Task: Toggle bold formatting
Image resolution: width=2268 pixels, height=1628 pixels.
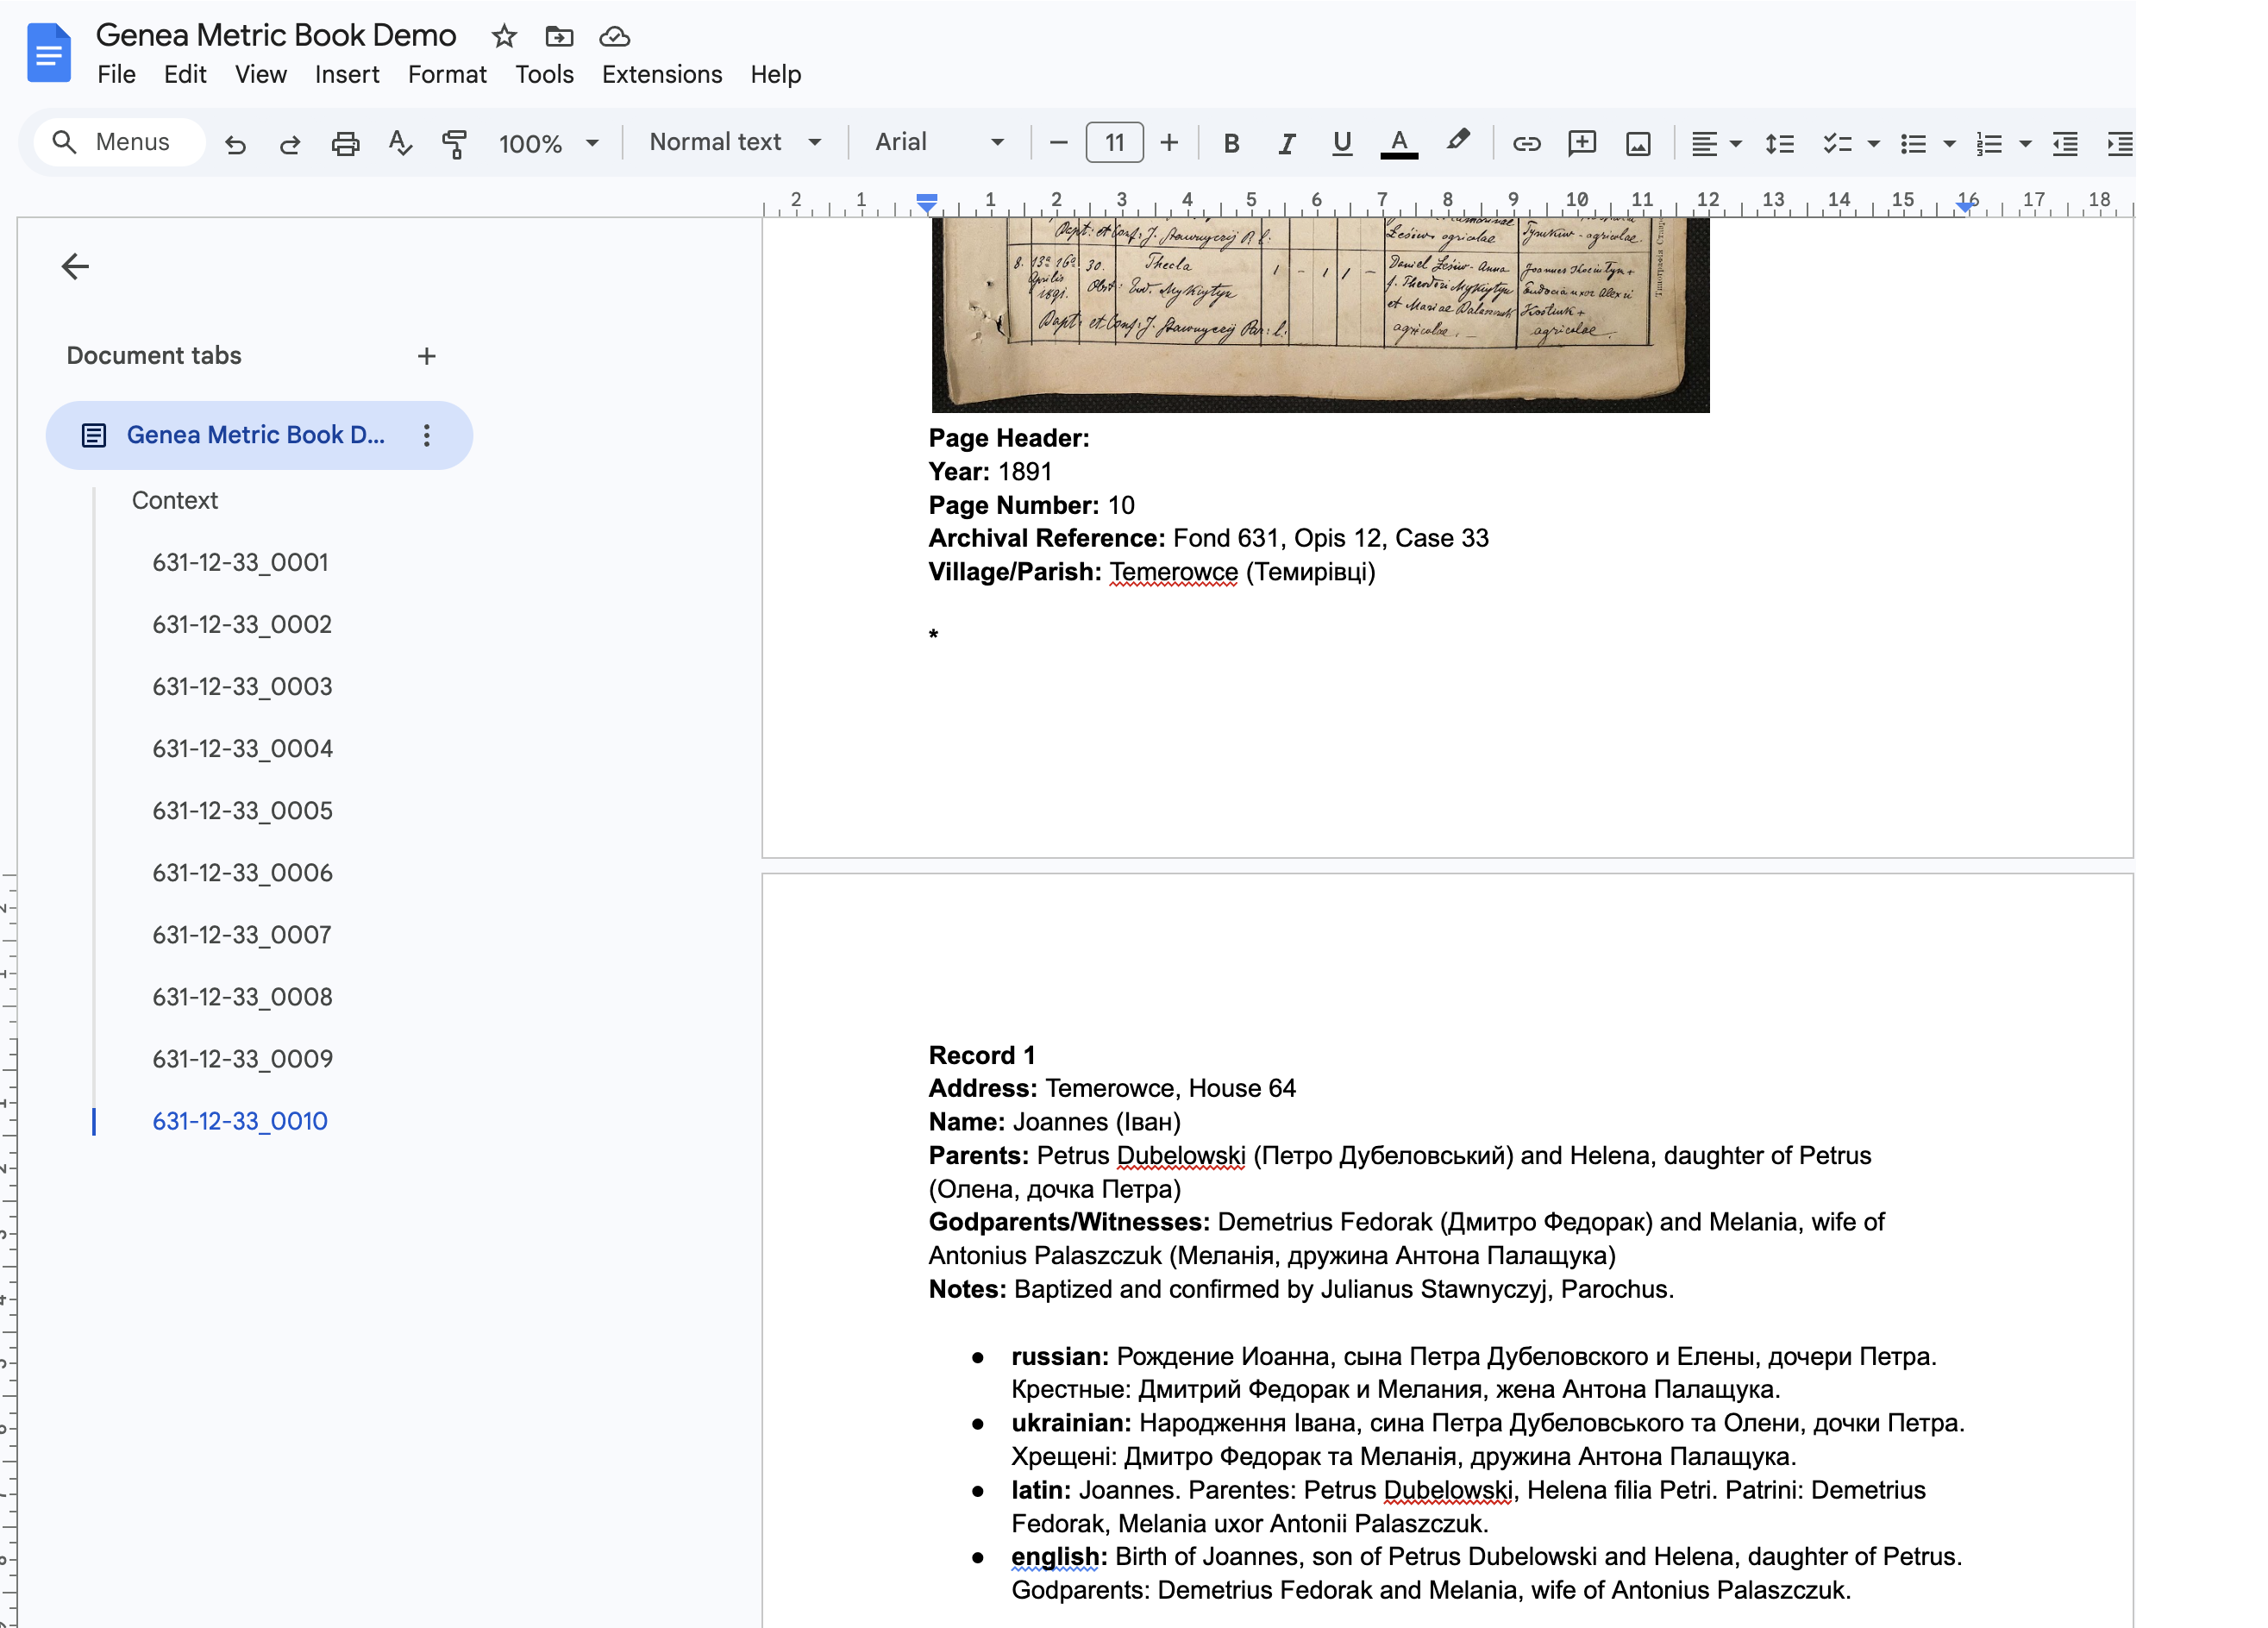Action: (x=1231, y=143)
